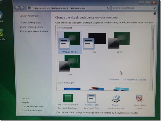Click the Get more themes online link
The width and height of the screenshot is (161, 121).
134,80
